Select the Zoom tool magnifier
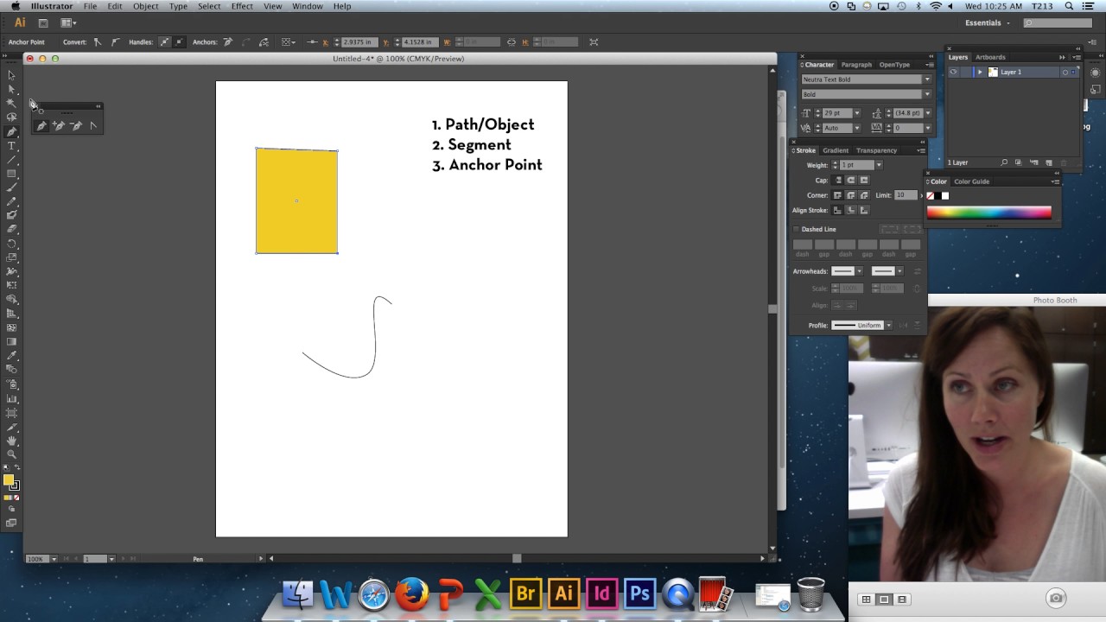 pyautogui.click(x=11, y=454)
